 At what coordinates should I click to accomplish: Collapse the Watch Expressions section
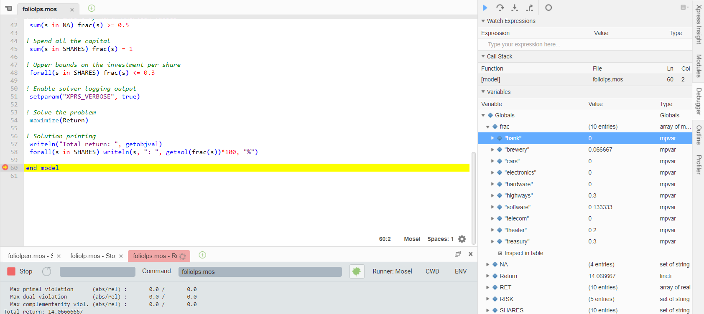point(483,21)
